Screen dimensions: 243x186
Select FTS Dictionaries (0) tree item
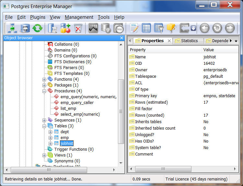coord(73,62)
